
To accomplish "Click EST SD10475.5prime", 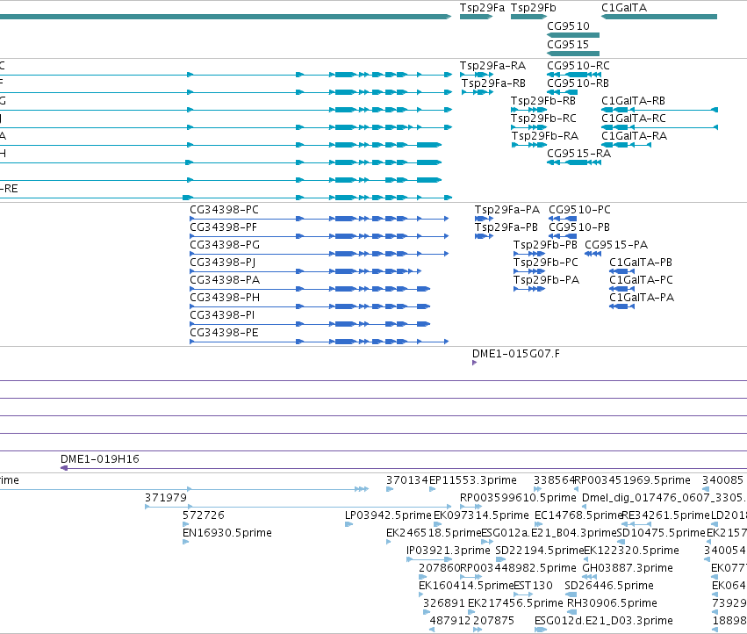I will (x=661, y=533).
